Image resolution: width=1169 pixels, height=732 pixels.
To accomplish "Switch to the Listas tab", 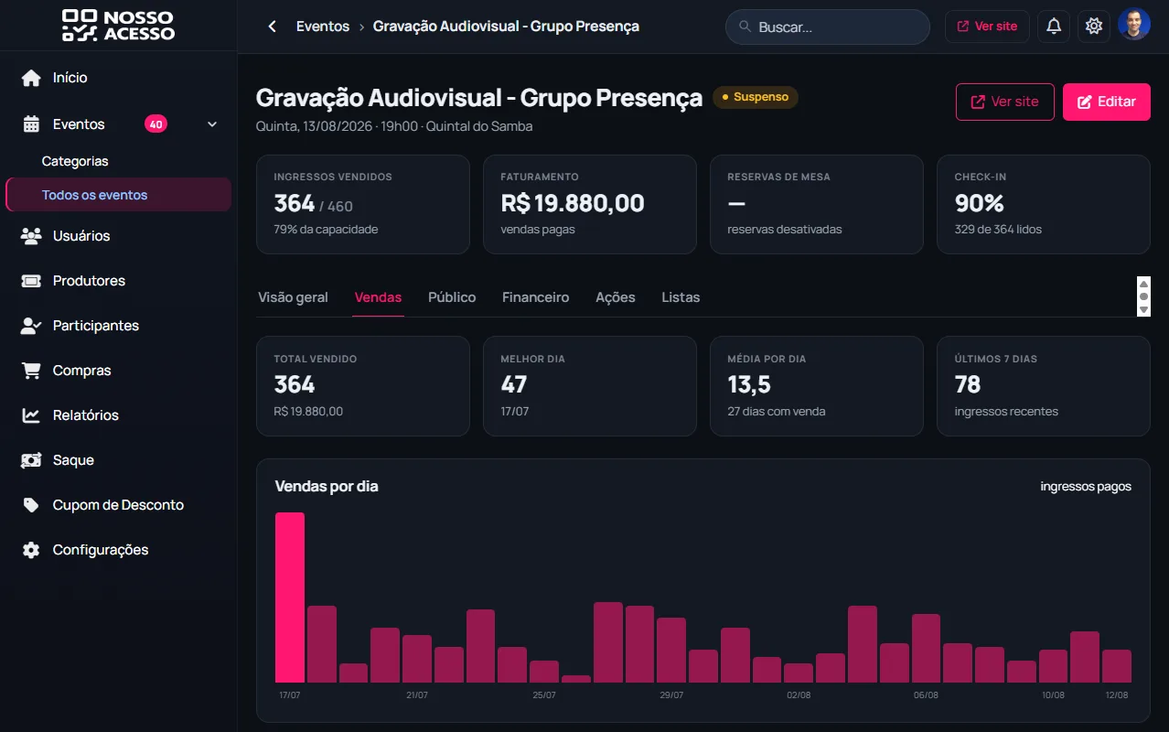I will click(x=681, y=297).
